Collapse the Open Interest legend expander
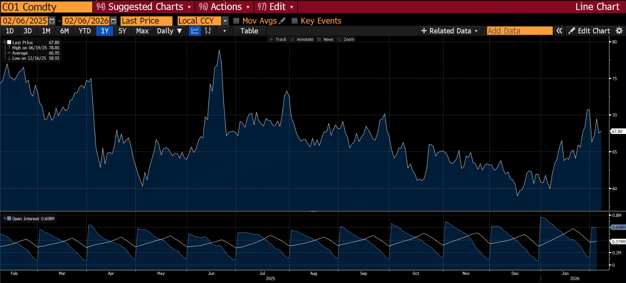This screenshot has height=283, width=626. click(x=5, y=218)
